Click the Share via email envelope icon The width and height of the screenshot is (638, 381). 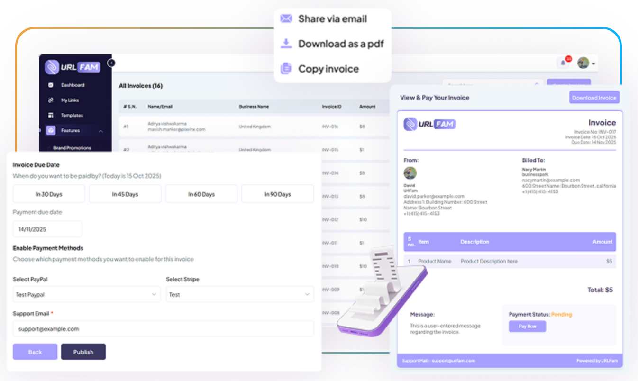click(286, 19)
